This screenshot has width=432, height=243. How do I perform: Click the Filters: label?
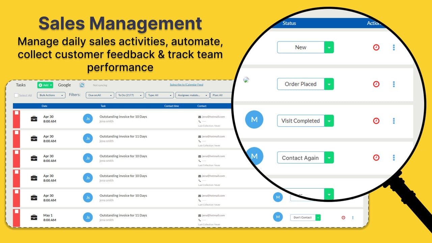pyautogui.click(x=75, y=95)
